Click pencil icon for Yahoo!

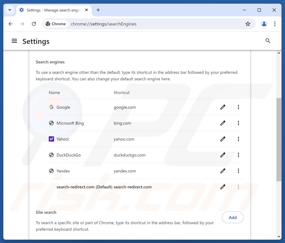(223, 139)
